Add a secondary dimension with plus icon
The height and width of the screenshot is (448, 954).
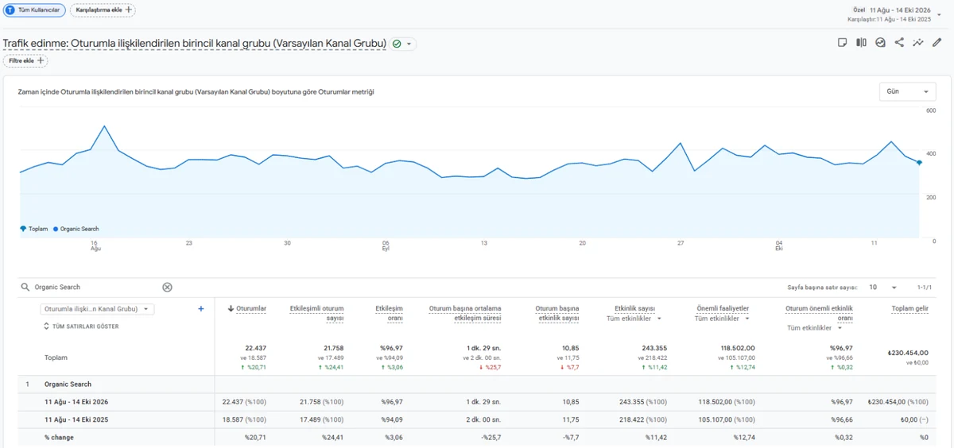[x=201, y=309]
